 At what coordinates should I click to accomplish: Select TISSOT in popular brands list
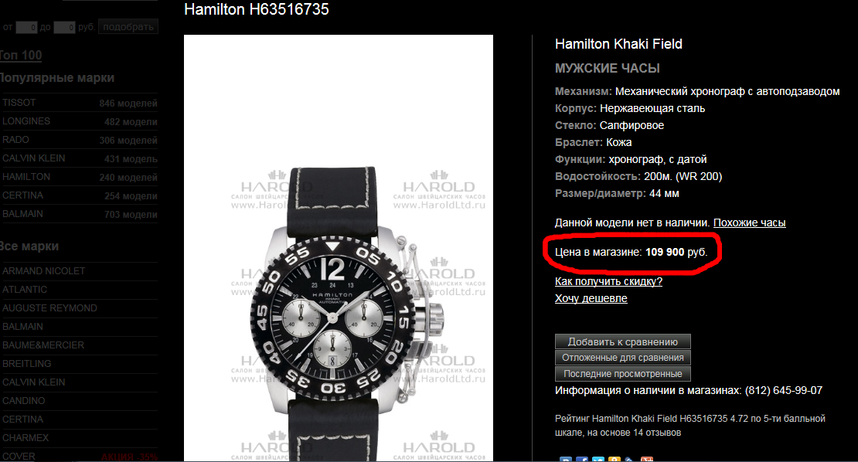79,103
